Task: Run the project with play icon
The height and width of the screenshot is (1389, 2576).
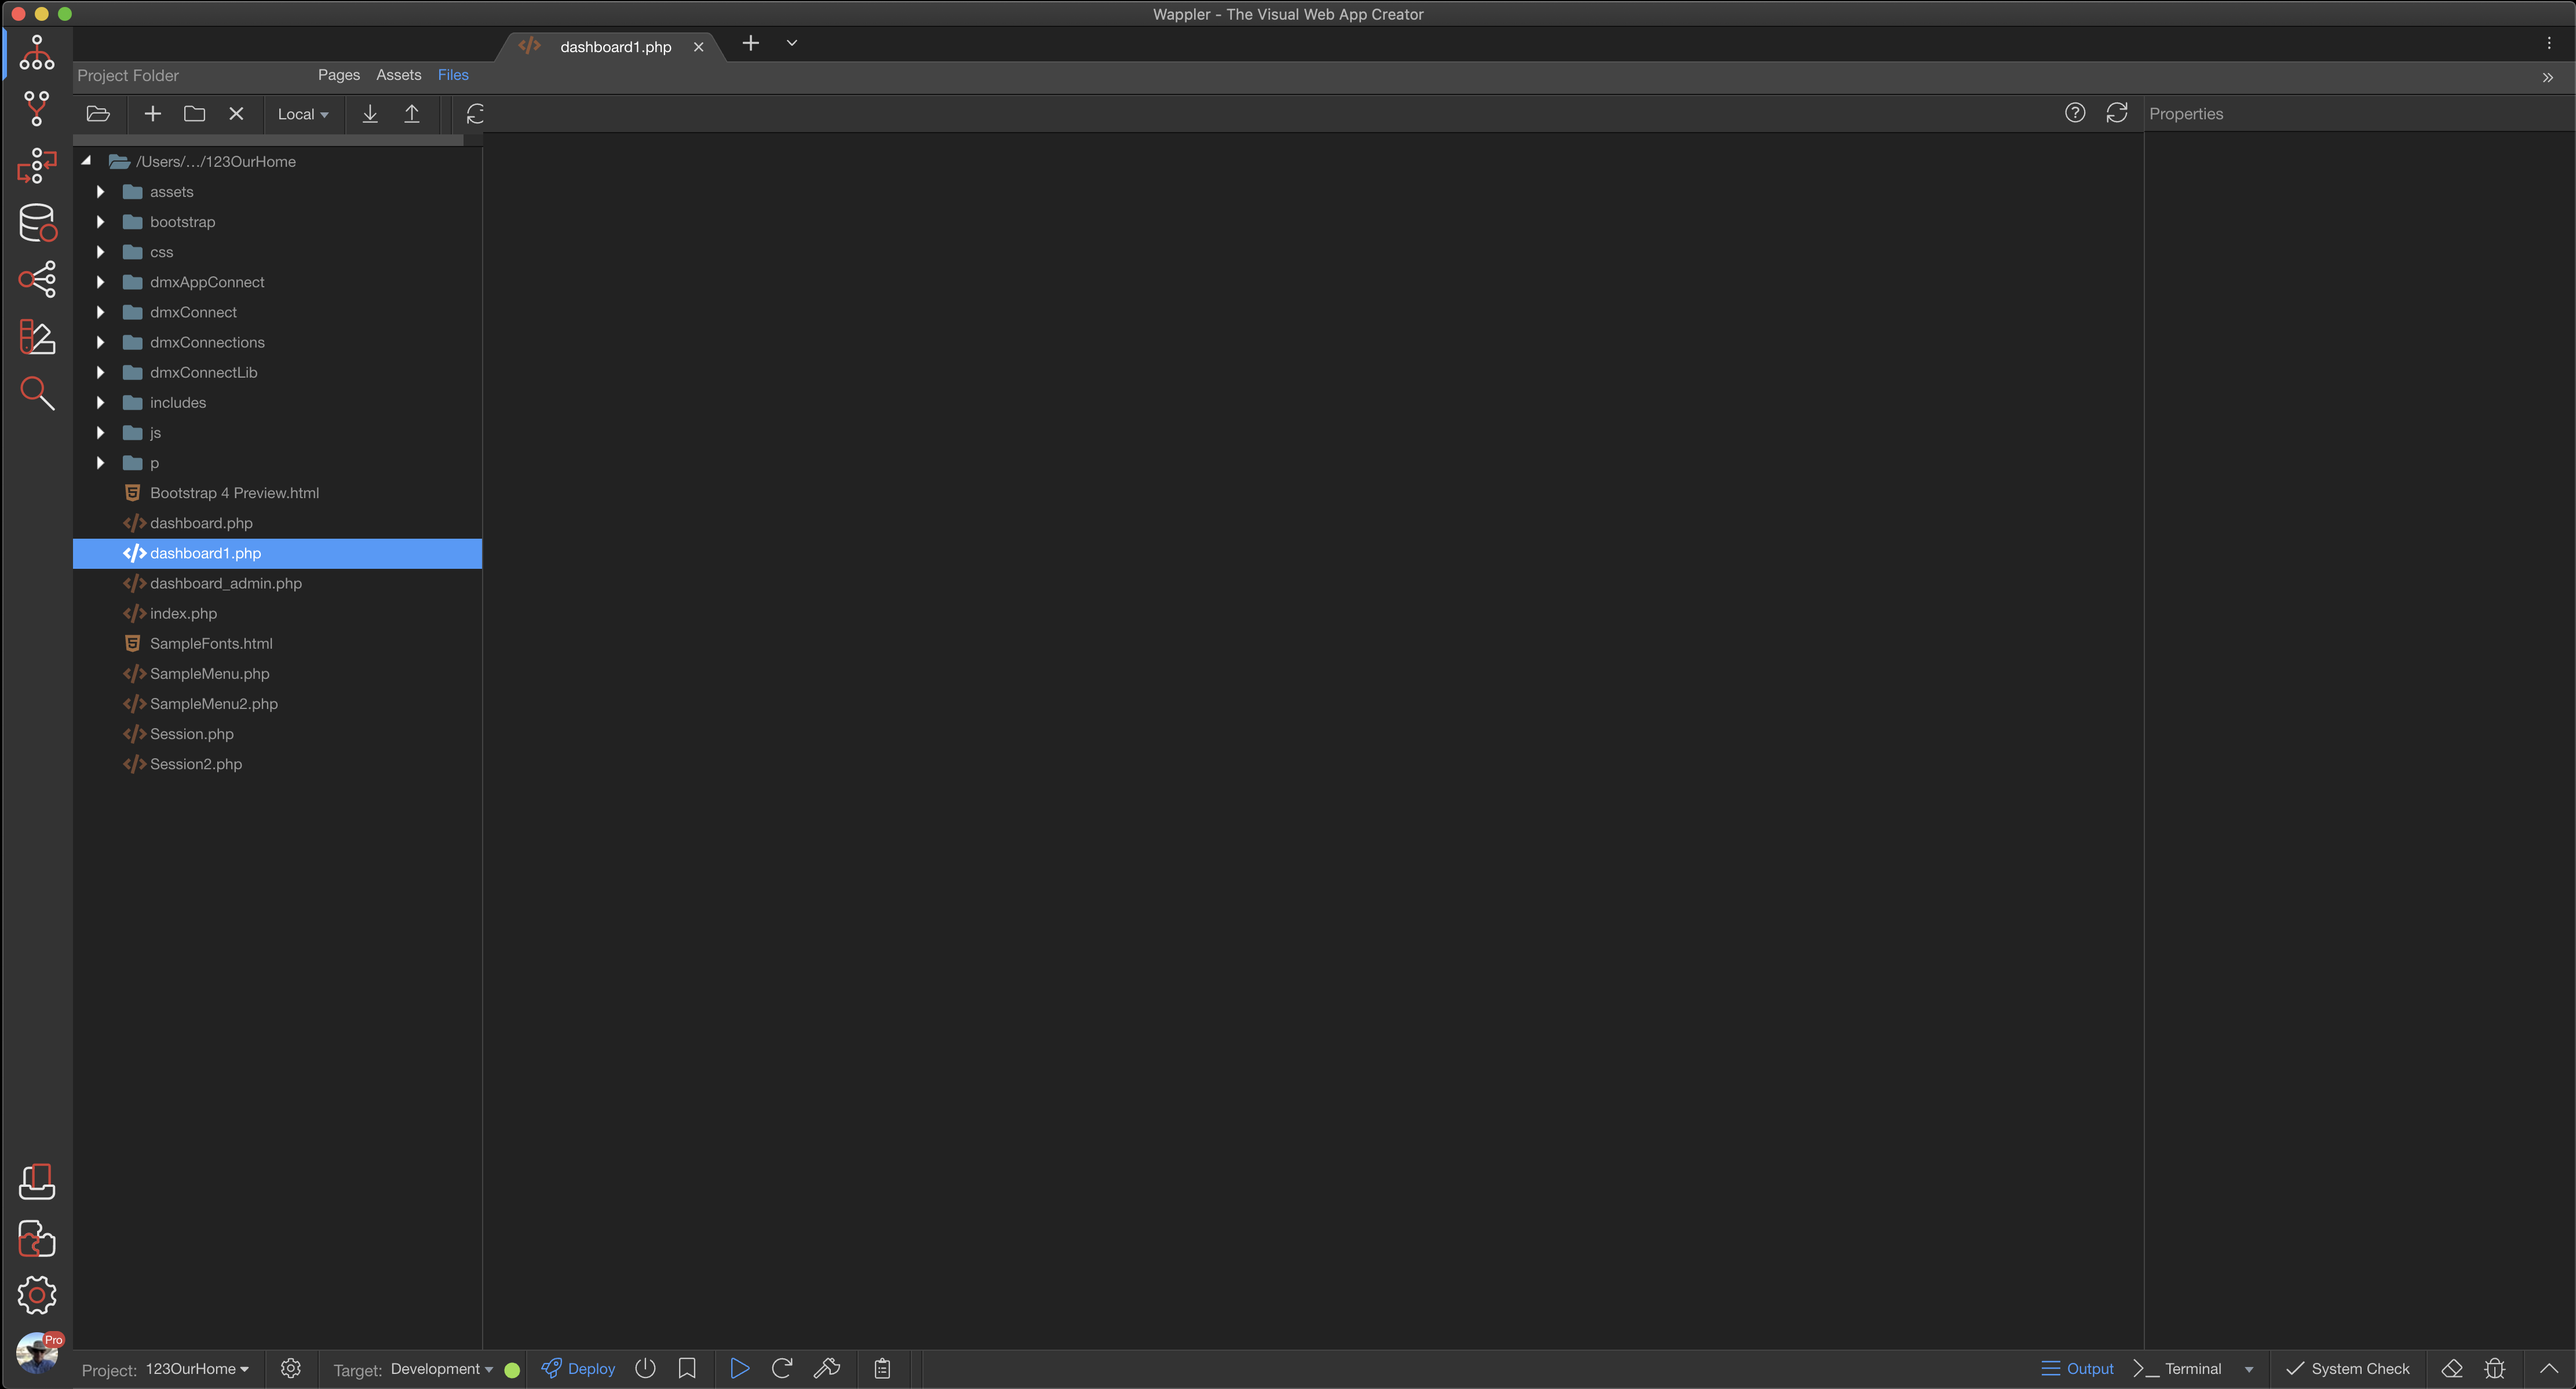Action: 739,1368
